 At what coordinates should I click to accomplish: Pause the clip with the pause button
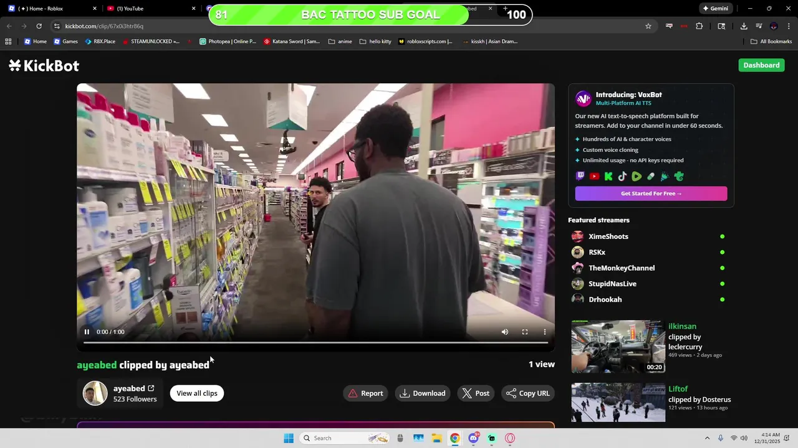87,332
